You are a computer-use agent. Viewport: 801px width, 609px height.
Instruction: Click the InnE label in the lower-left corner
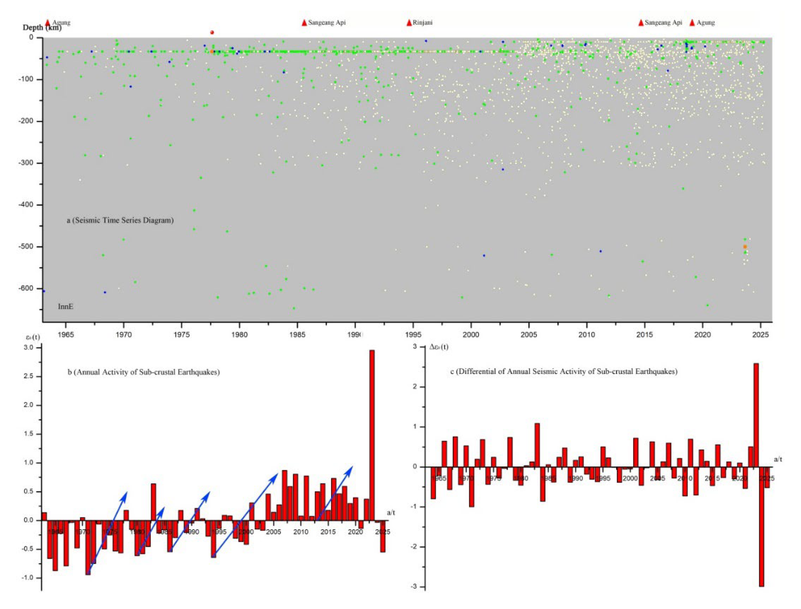[x=65, y=306]
